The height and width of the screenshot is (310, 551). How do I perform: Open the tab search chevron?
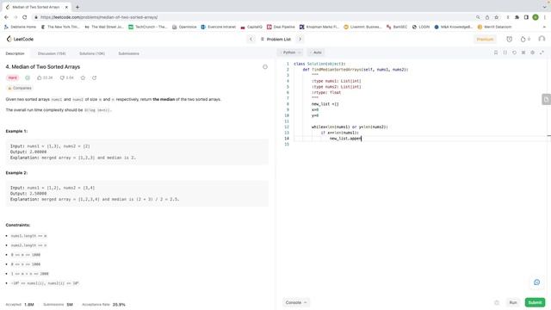tap(544, 7)
